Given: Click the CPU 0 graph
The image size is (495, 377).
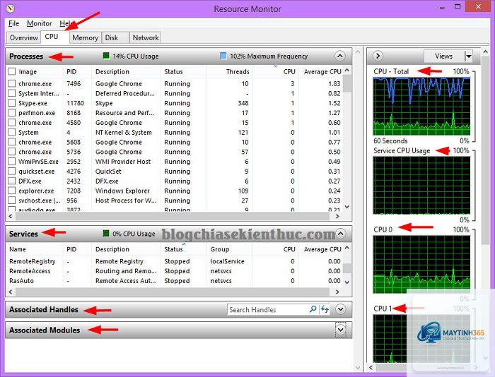Looking at the screenshot, I should point(421,264).
